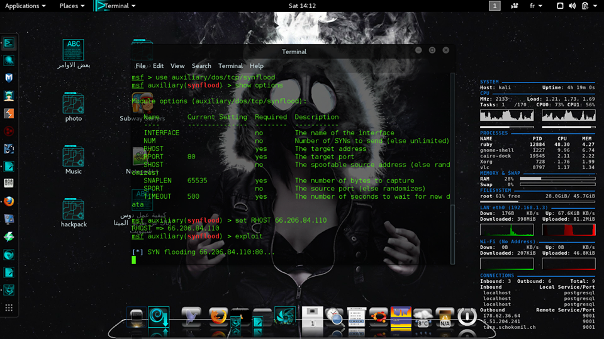The image size is (604, 339).
Task: Expand the system menu arrow at top right
Action: coord(595,6)
